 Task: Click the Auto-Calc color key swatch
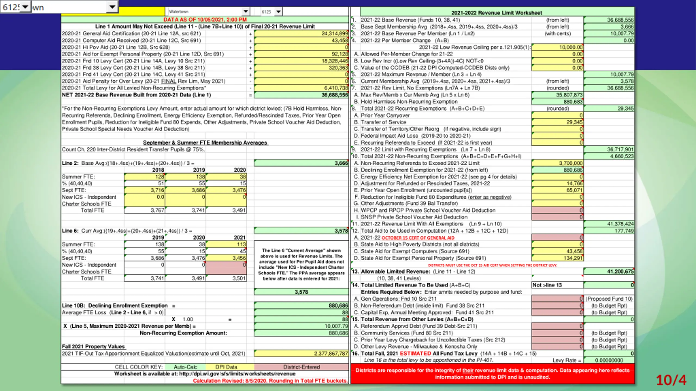tap(185, 367)
